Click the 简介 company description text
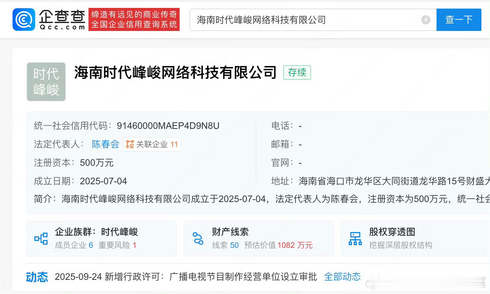Viewport: 490px width, 294px height. (276, 199)
